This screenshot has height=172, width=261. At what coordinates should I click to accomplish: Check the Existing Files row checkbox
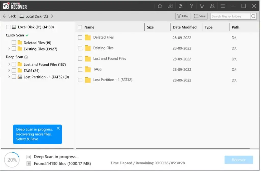pyautogui.click(x=80, y=48)
